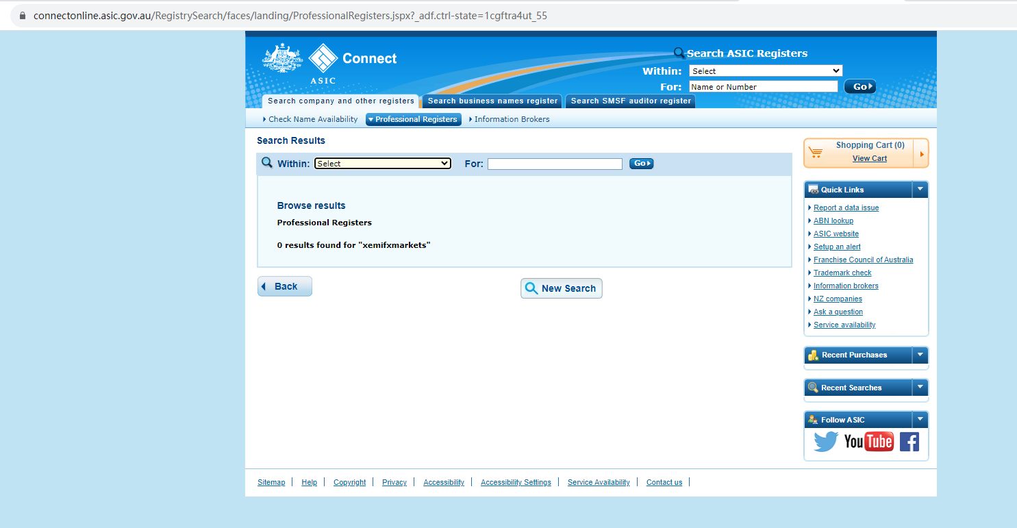
Task: Collapse the Quick Links panel
Action: point(920,190)
